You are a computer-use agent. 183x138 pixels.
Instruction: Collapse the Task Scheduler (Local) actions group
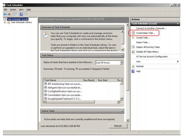[x=178, y=24]
